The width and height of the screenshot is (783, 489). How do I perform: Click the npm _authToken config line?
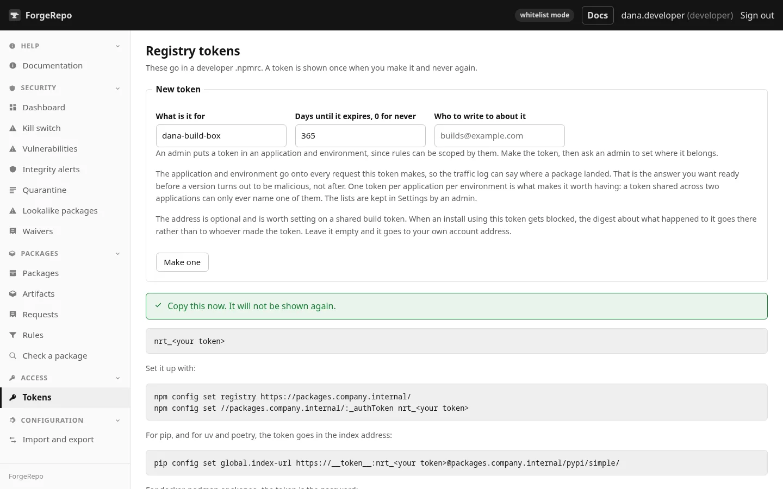click(311, 408)
